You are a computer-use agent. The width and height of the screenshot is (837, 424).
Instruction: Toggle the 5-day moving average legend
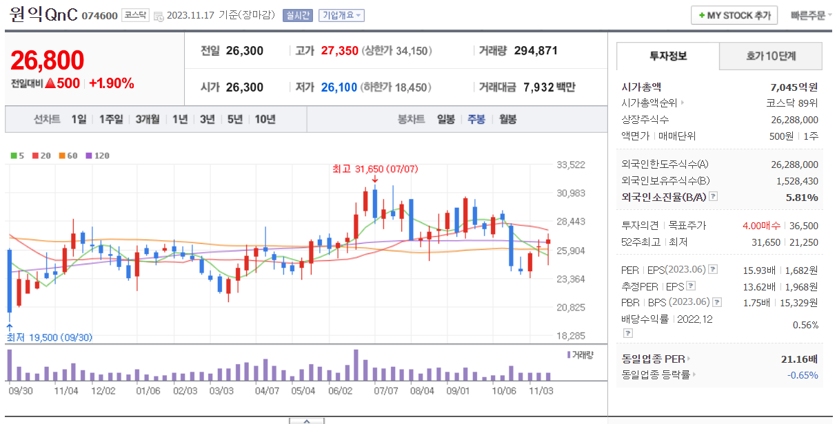tap(17, 156)
